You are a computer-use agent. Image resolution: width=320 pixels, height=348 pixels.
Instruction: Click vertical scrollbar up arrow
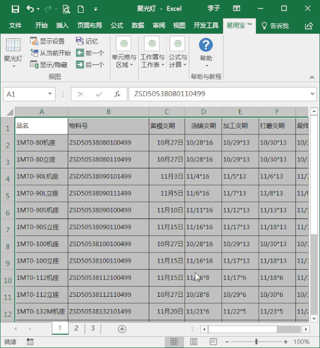click(x=314, y=111)
